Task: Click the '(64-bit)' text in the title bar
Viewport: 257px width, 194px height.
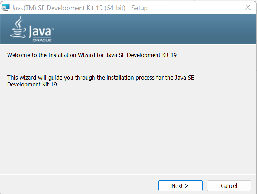Action: tap(115, 8)
